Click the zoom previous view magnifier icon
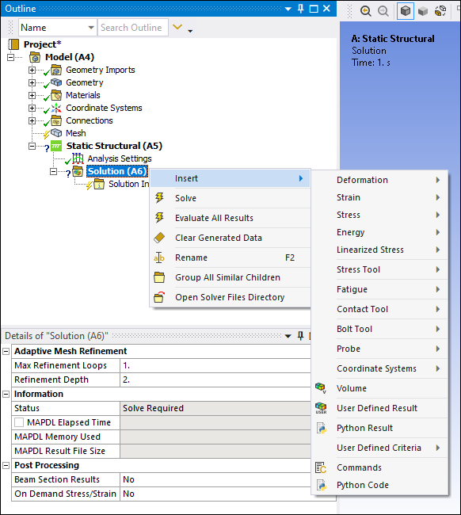The image size is (461, 515). click(x=365, y=11)
